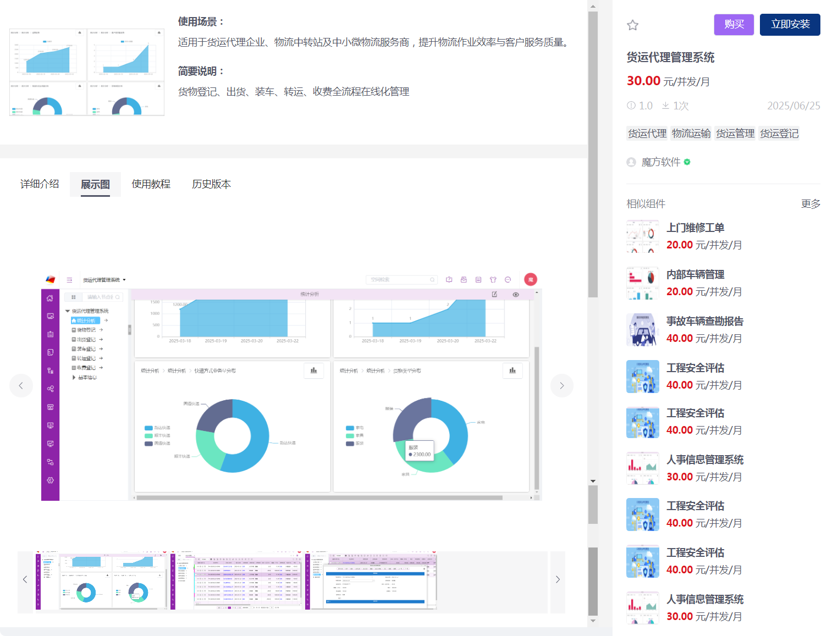Click the main page scrollbar thumb
The image size is (827, 636).
(593, 154)
